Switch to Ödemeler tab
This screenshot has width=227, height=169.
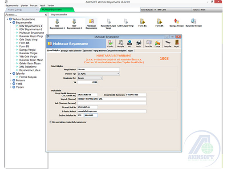pos(87,51)
